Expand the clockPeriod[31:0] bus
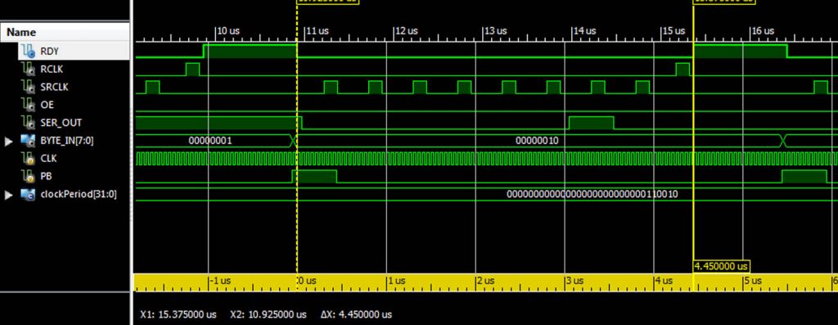 [x=8, y=195]
